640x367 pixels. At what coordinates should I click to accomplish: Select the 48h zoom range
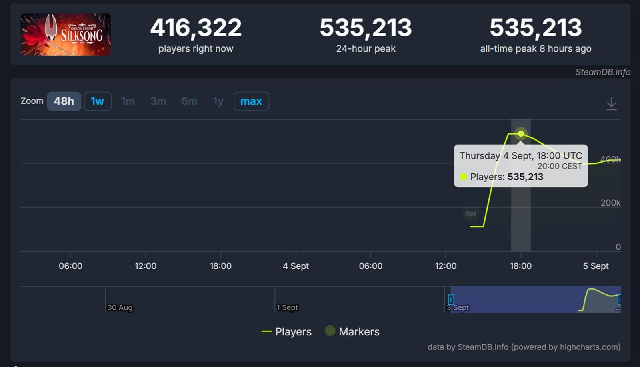[x=64, y=101]
